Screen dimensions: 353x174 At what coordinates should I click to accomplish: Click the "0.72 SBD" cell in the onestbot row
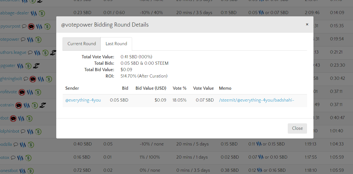tap(82, 170)
